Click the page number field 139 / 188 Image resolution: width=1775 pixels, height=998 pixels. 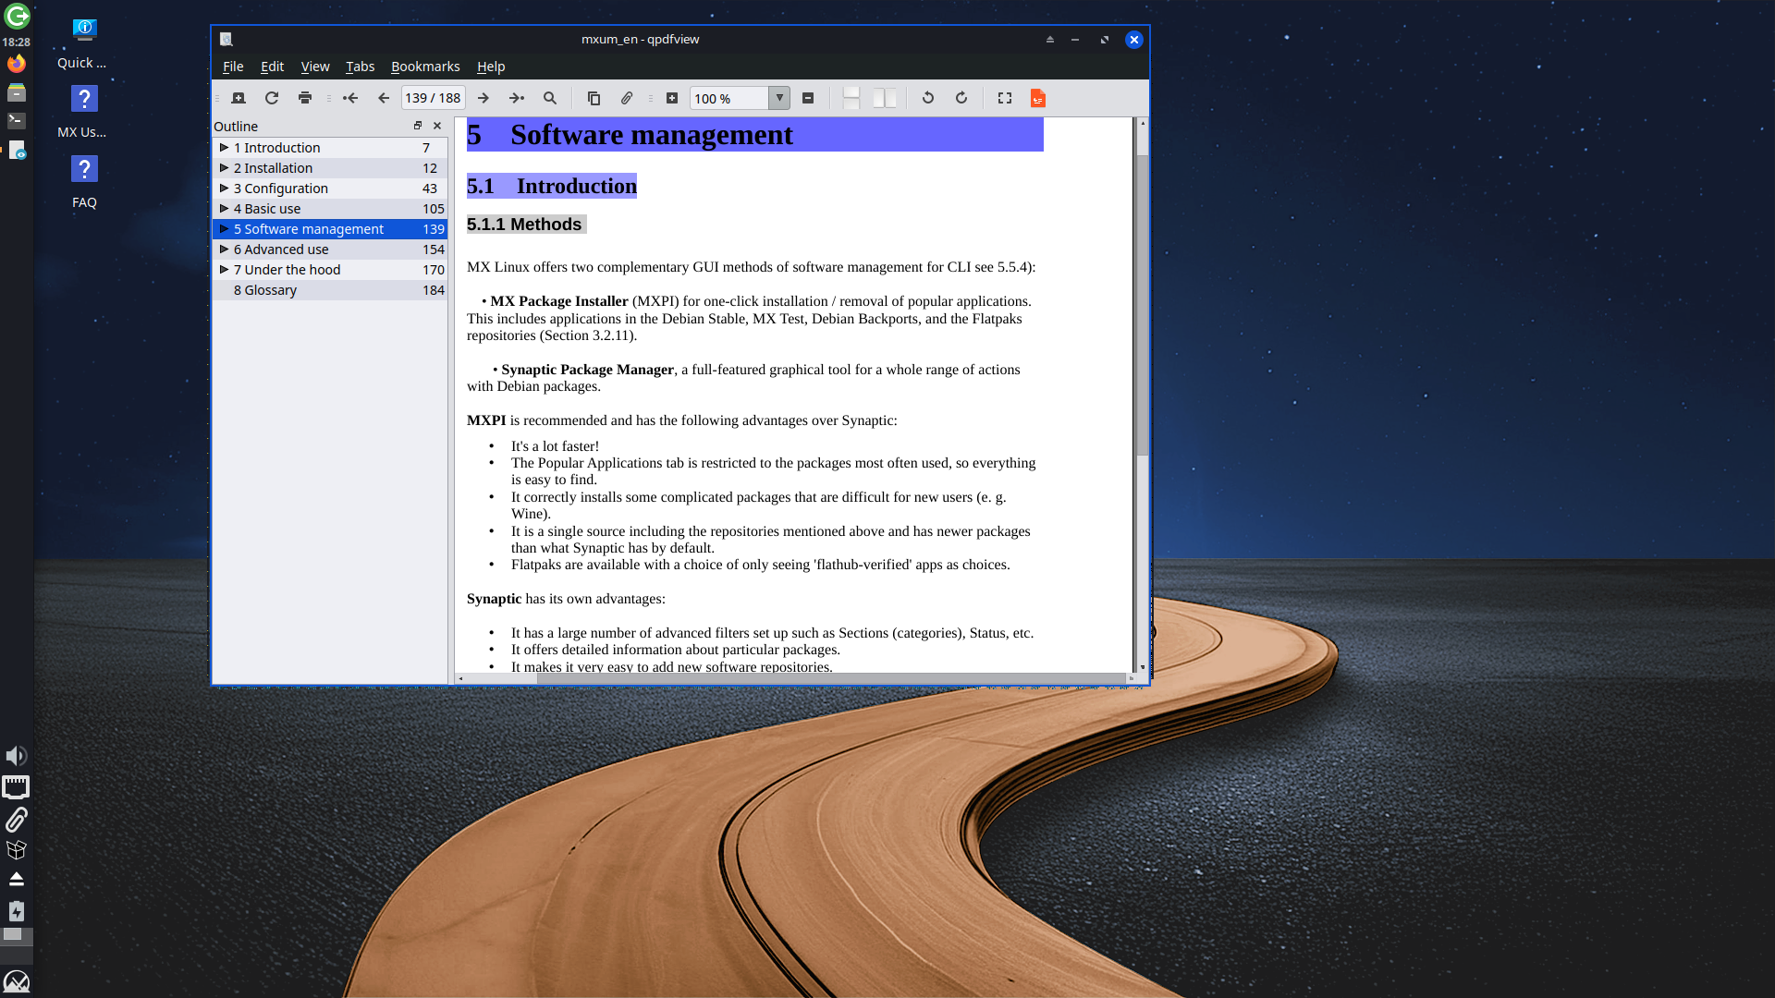coord(433,98)
